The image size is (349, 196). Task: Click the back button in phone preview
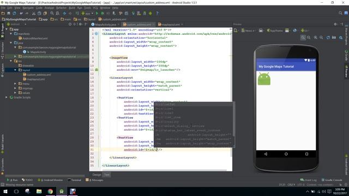pyautogui.click(x=266, y=154)
